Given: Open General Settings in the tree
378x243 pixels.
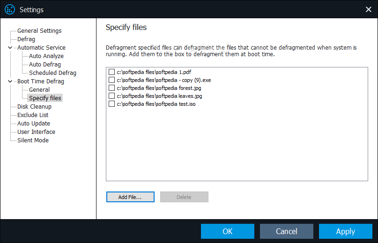Looking at the screenshot, I should tap(39, 30).
